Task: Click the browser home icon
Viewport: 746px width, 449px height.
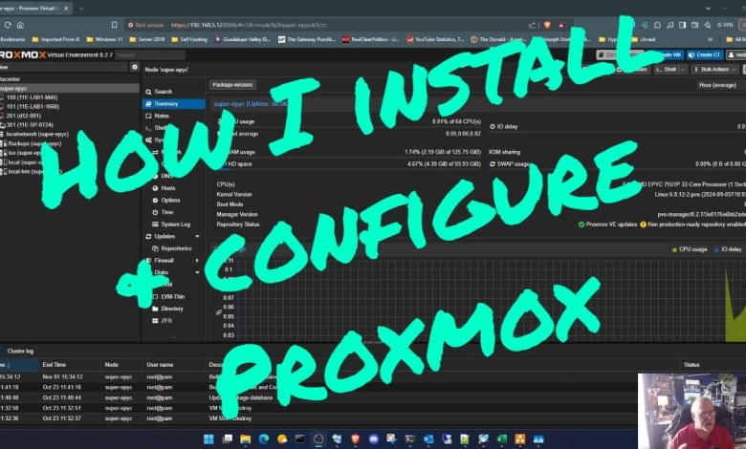Action: pyautogui.click(x=20, y=25)
